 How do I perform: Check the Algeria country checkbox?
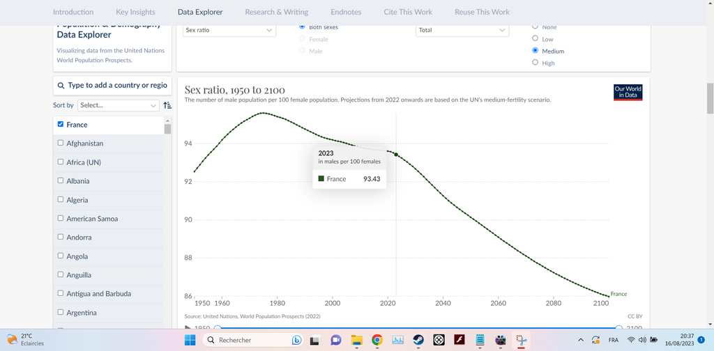pos(61,199)
